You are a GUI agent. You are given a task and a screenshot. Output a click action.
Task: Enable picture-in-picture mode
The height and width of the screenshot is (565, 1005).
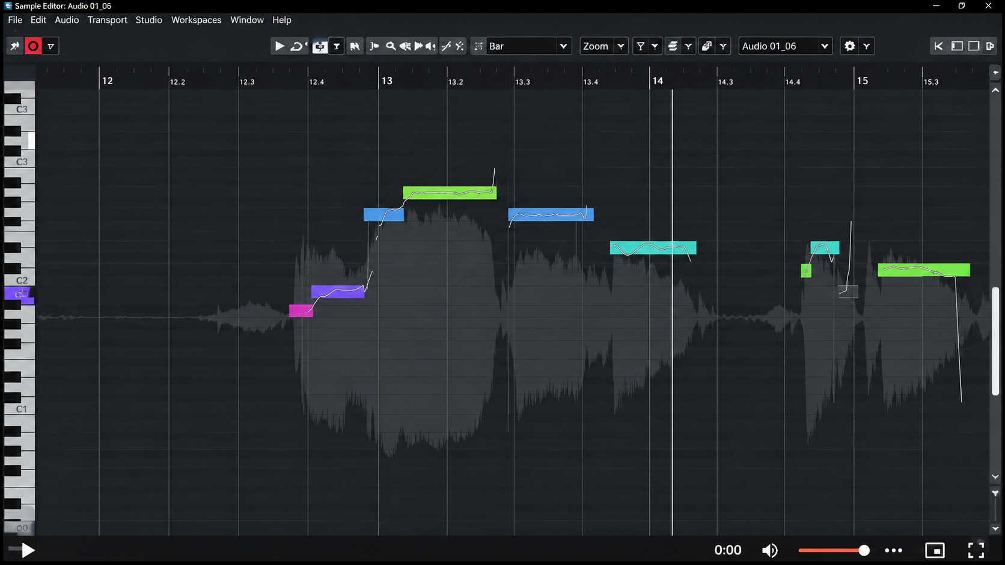pyautogui.click(x=935, y=550)
